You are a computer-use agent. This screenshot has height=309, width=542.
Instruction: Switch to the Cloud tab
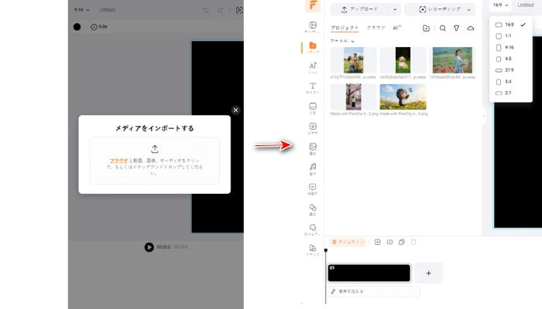click(x=376, y=28)
